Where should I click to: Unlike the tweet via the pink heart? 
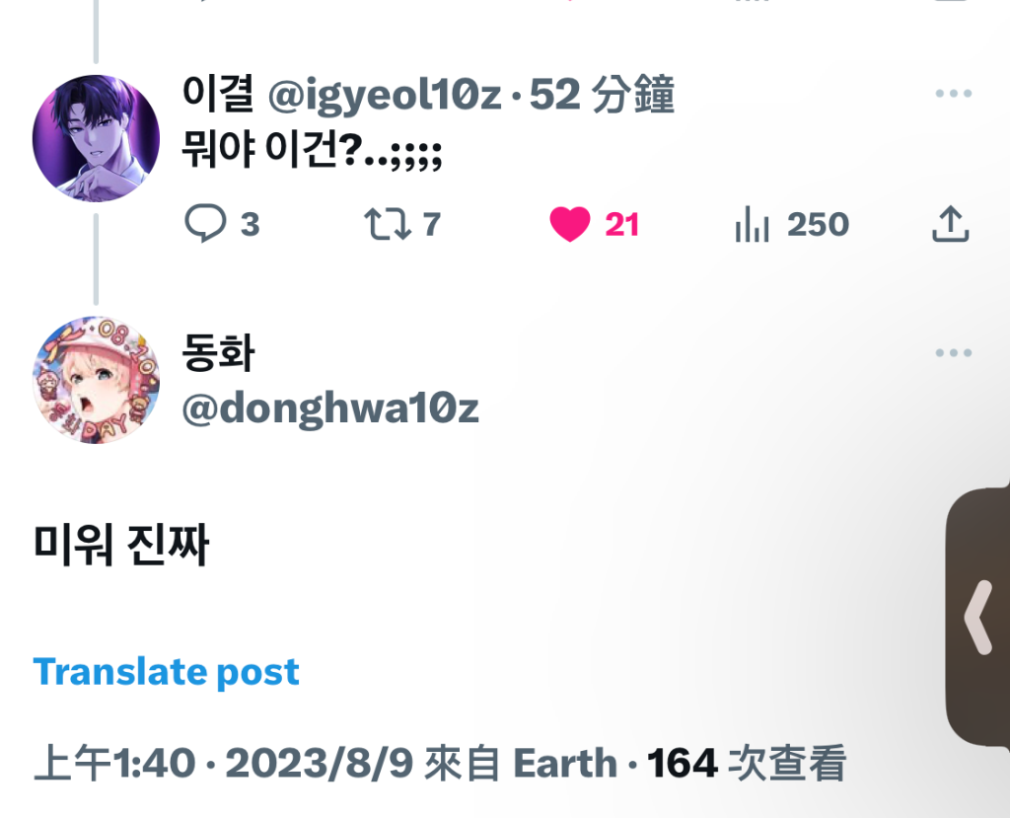(569, 224)
